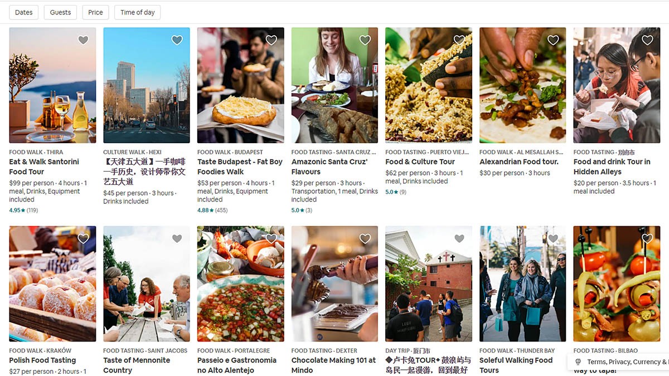This screenshot has height=376, width=669.
Task: Tap heart icon on Amazonic Santa Cruz' Flavours
Action: 365,40
